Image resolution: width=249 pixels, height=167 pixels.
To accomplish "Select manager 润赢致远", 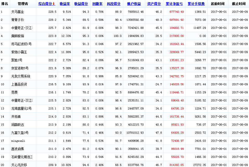I will coord(17,125).
